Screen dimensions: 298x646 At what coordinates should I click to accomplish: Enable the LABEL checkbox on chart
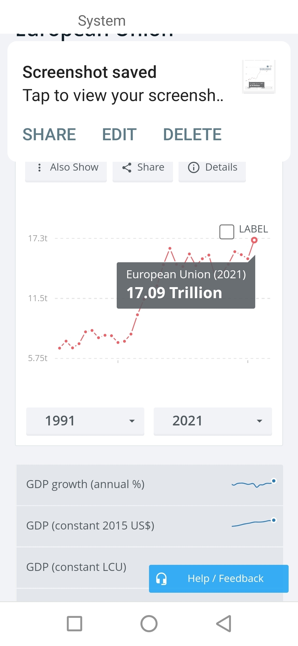pos(227,232)
